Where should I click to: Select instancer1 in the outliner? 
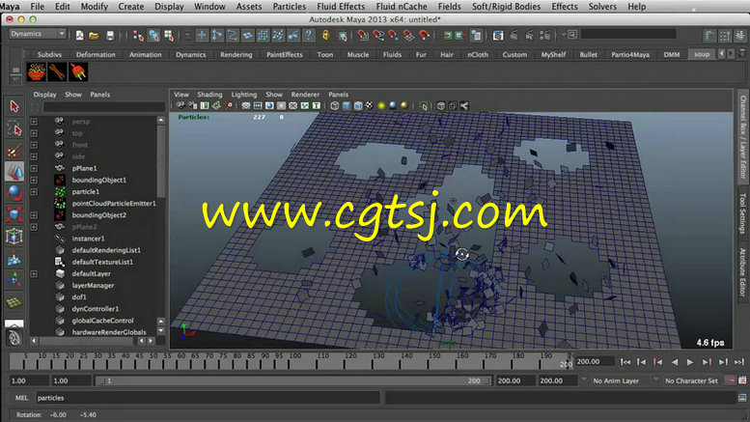[88, 239]
